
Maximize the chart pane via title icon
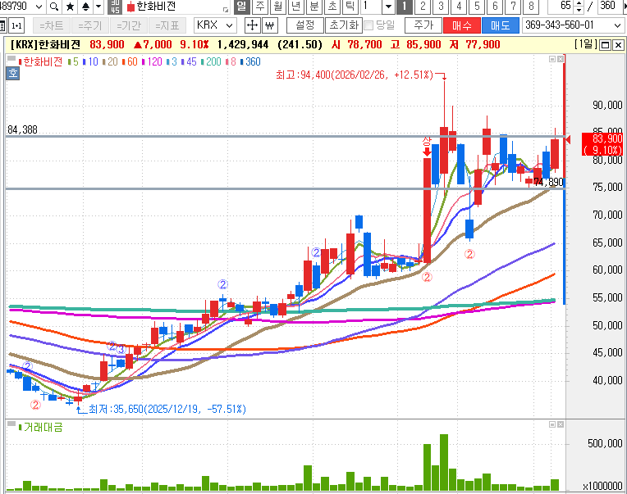606,45
